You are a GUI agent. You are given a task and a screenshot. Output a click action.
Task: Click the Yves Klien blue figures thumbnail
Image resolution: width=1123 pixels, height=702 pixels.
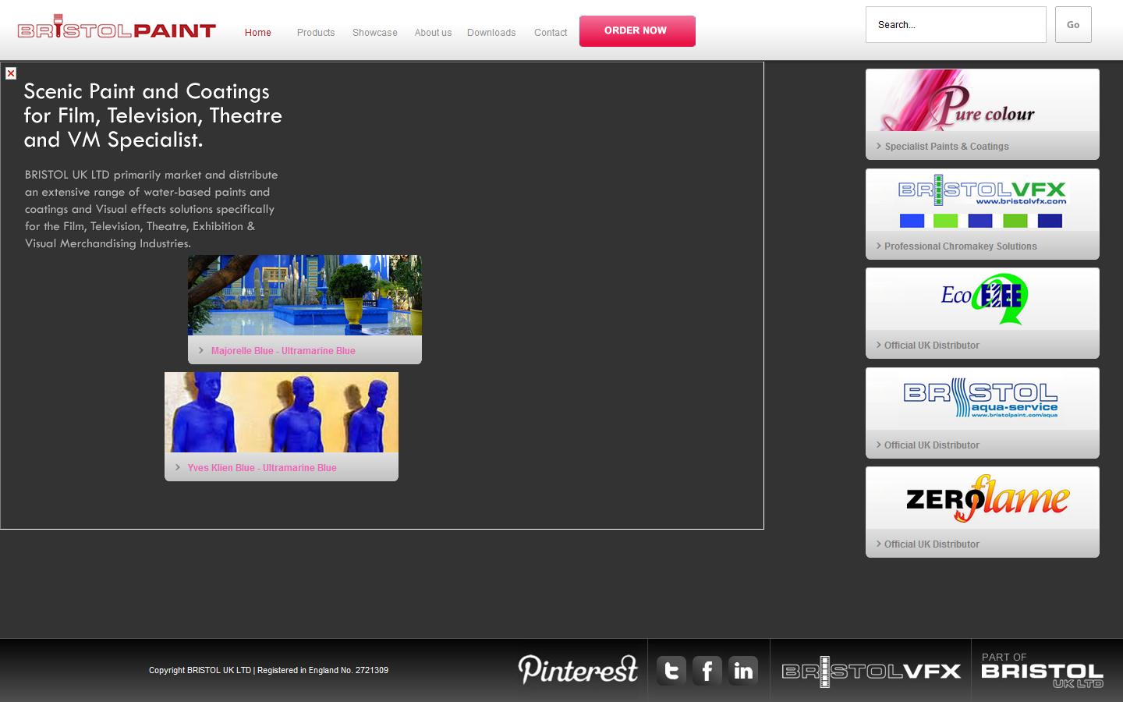click(282, 413)
